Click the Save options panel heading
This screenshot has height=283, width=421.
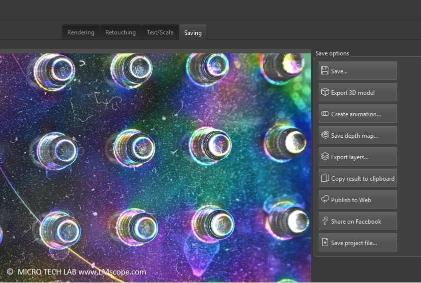[x=332, y=53]
